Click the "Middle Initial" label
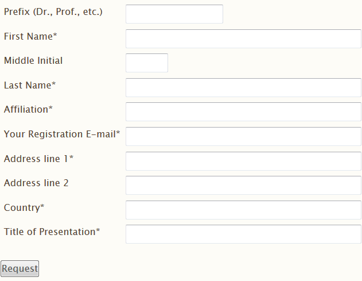The width and height of the screenshot is (362, 281). pyautogui.click(x=33, y=60)
